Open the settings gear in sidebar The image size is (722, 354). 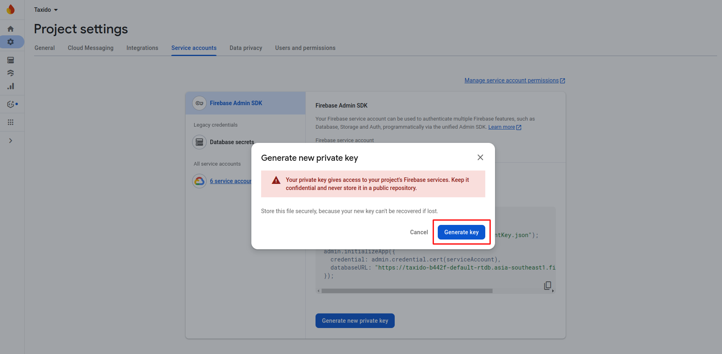[11, 42]
